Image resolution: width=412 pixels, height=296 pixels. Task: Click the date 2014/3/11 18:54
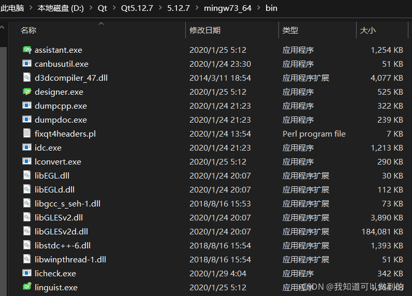coord(220,78)
